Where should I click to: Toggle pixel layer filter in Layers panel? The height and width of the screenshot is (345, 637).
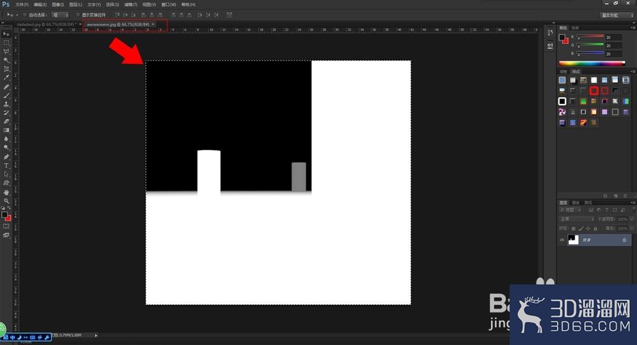coord(591,210)
